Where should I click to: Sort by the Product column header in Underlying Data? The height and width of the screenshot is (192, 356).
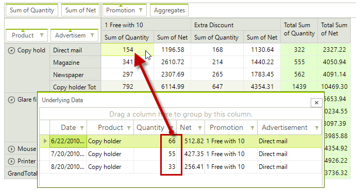[x=110, y=127]
